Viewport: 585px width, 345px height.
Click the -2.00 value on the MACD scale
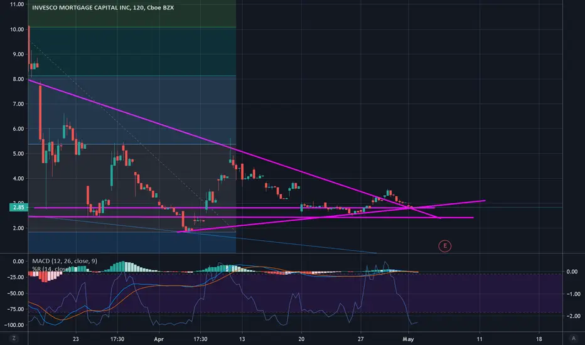(x=574, y=316)
